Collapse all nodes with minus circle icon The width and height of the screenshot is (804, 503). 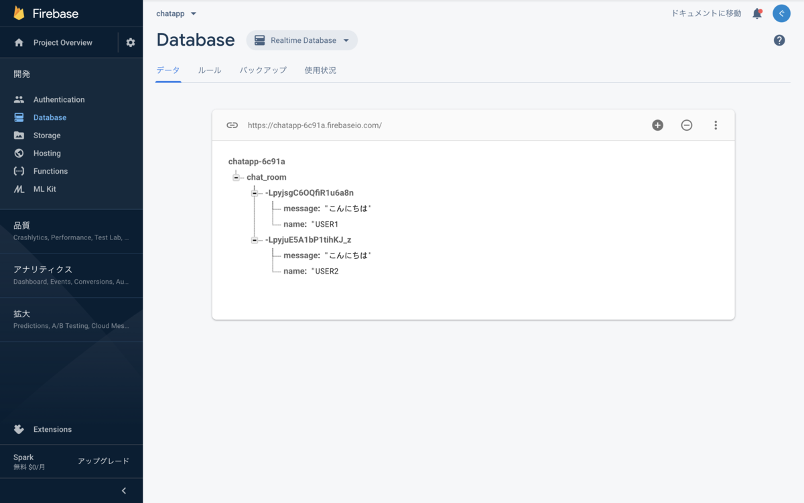click(x=687, y=125)
